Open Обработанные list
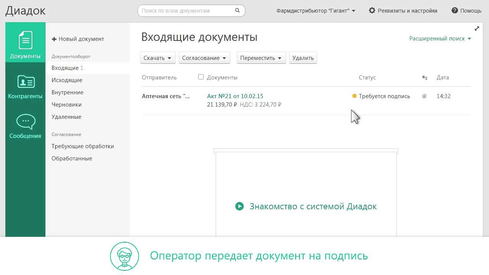 pyautogui.click(x=72, y=159)
